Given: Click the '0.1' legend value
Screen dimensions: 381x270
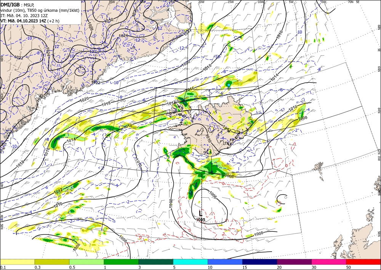Looking at the screenshot, I should pyautogui.click(x=3, y=267).
